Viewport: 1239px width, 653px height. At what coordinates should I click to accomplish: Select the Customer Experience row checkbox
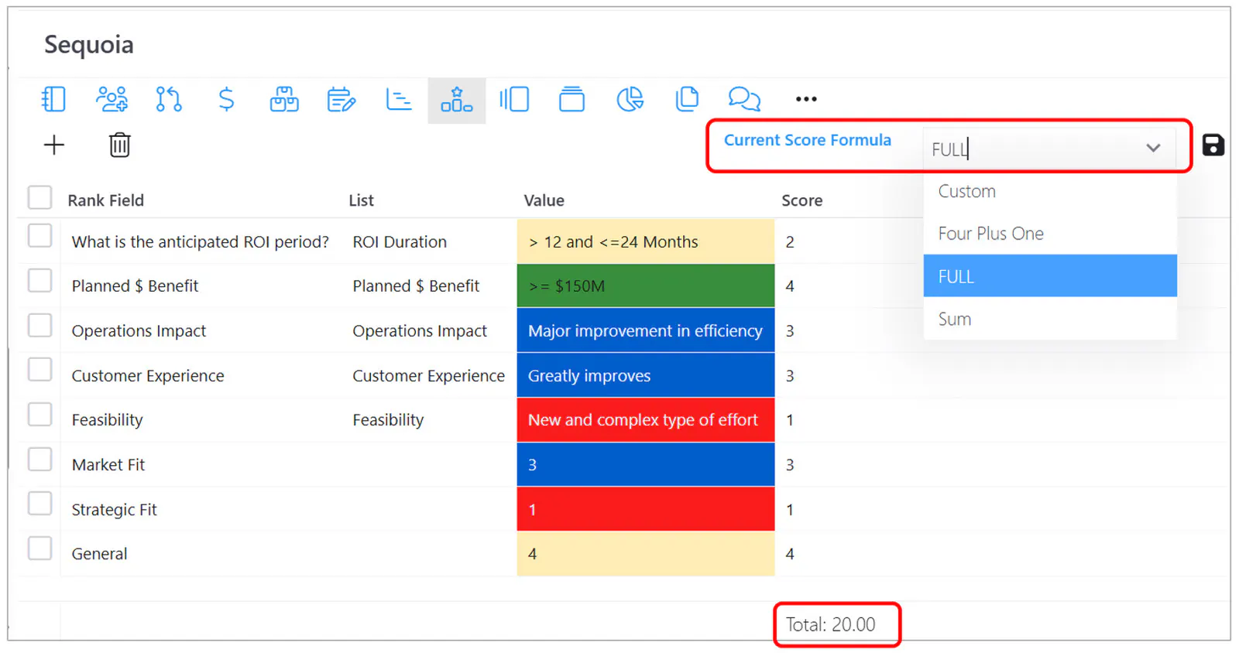[x=39, y=369]
